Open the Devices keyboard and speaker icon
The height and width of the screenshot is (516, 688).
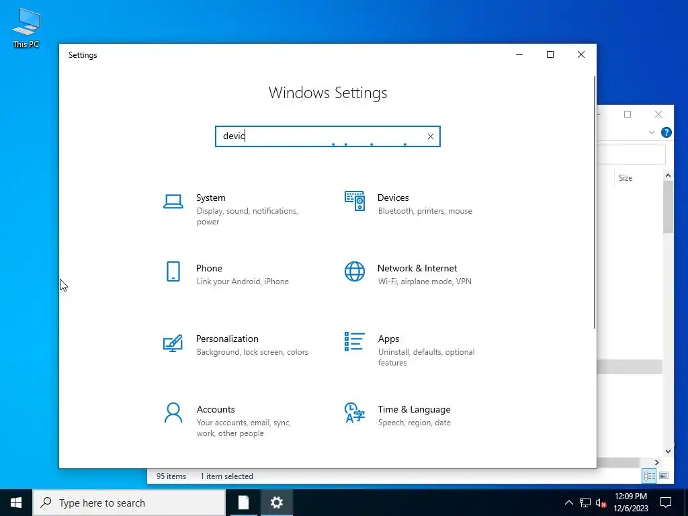tap(355, 201)
